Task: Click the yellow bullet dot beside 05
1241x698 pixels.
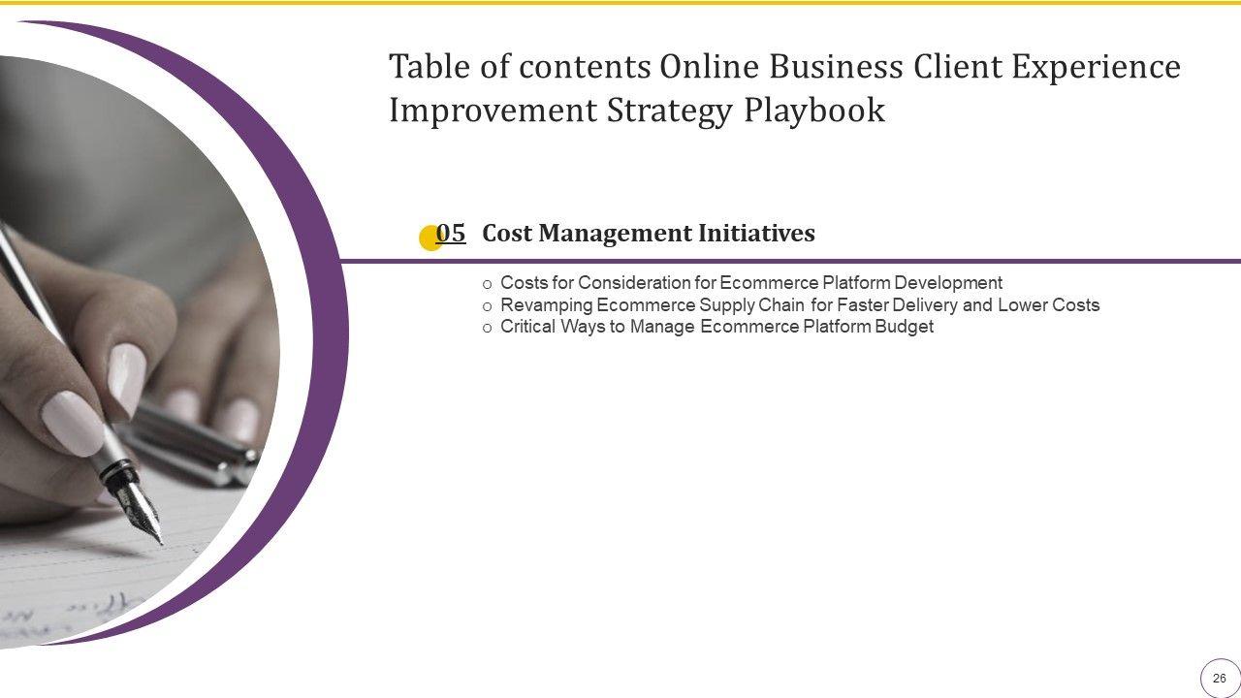Action: (430, 238)
